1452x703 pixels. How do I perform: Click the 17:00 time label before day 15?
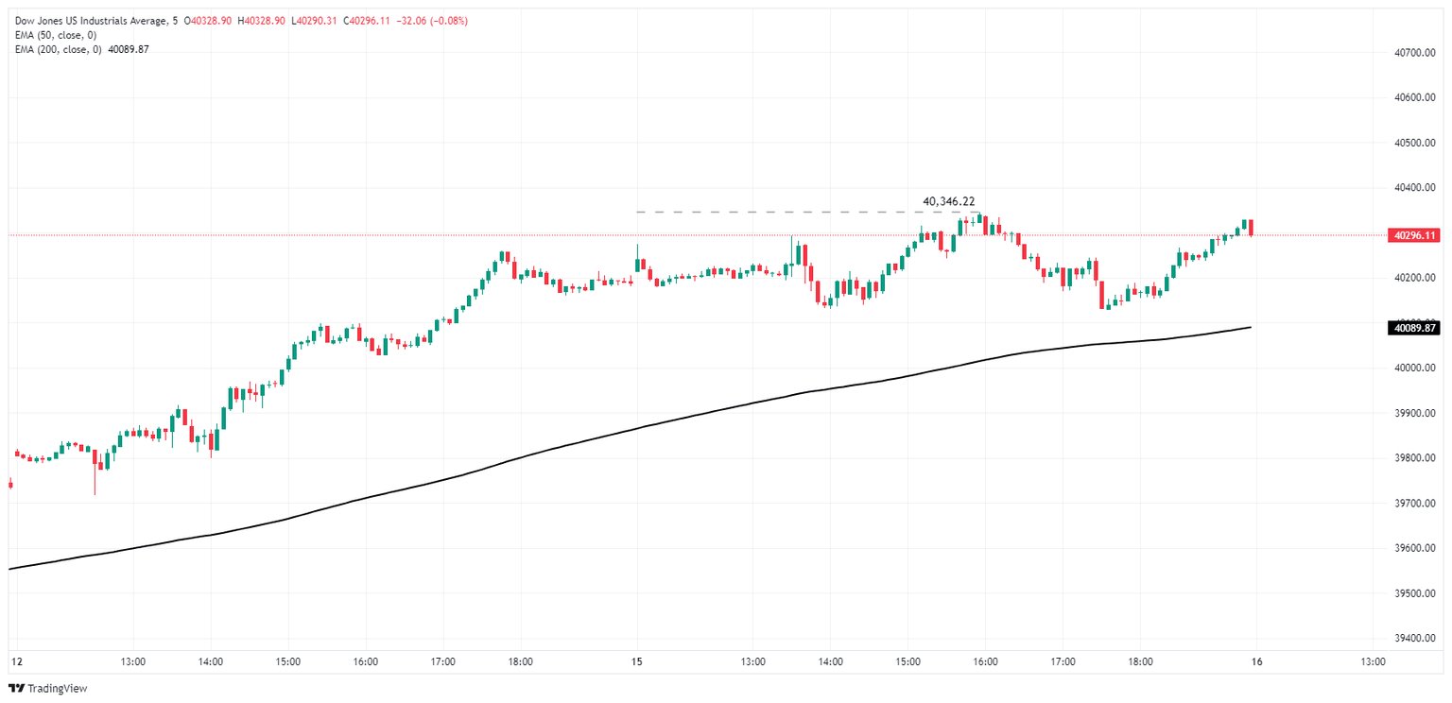point(442,661)
